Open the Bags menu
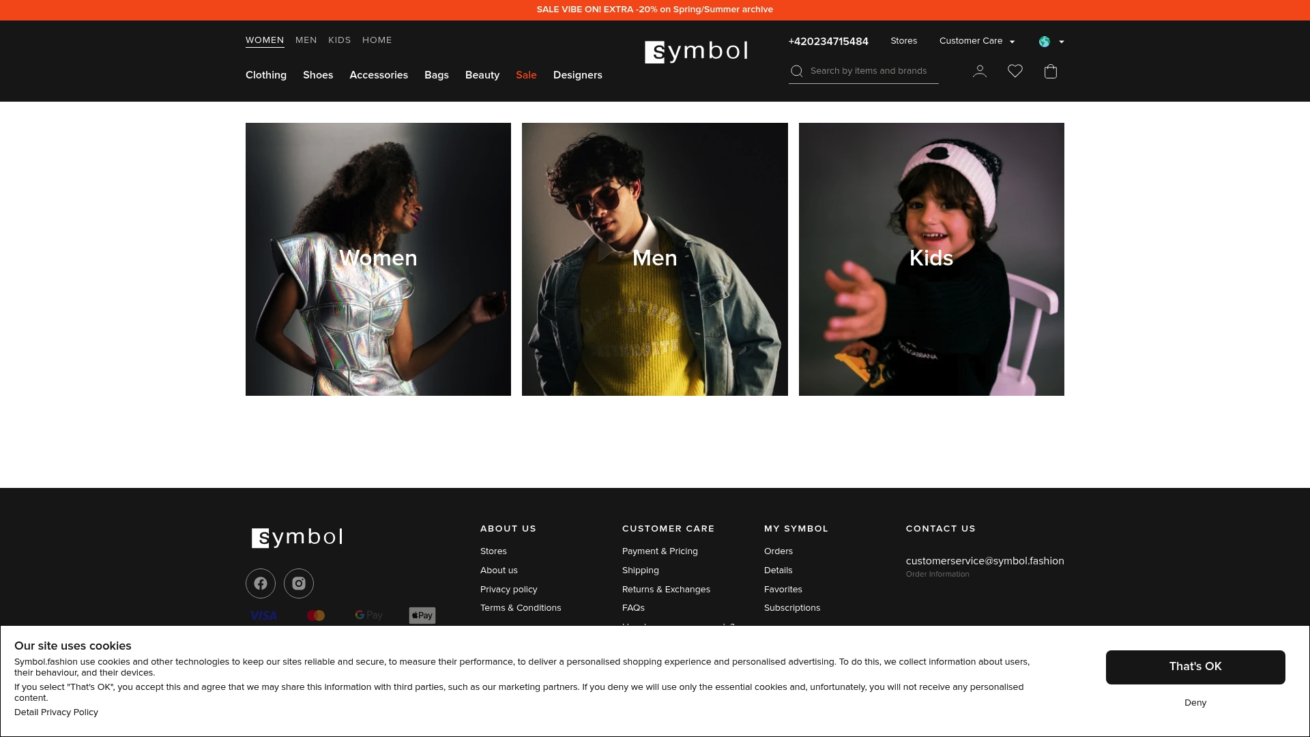 [x=437, y=75]
